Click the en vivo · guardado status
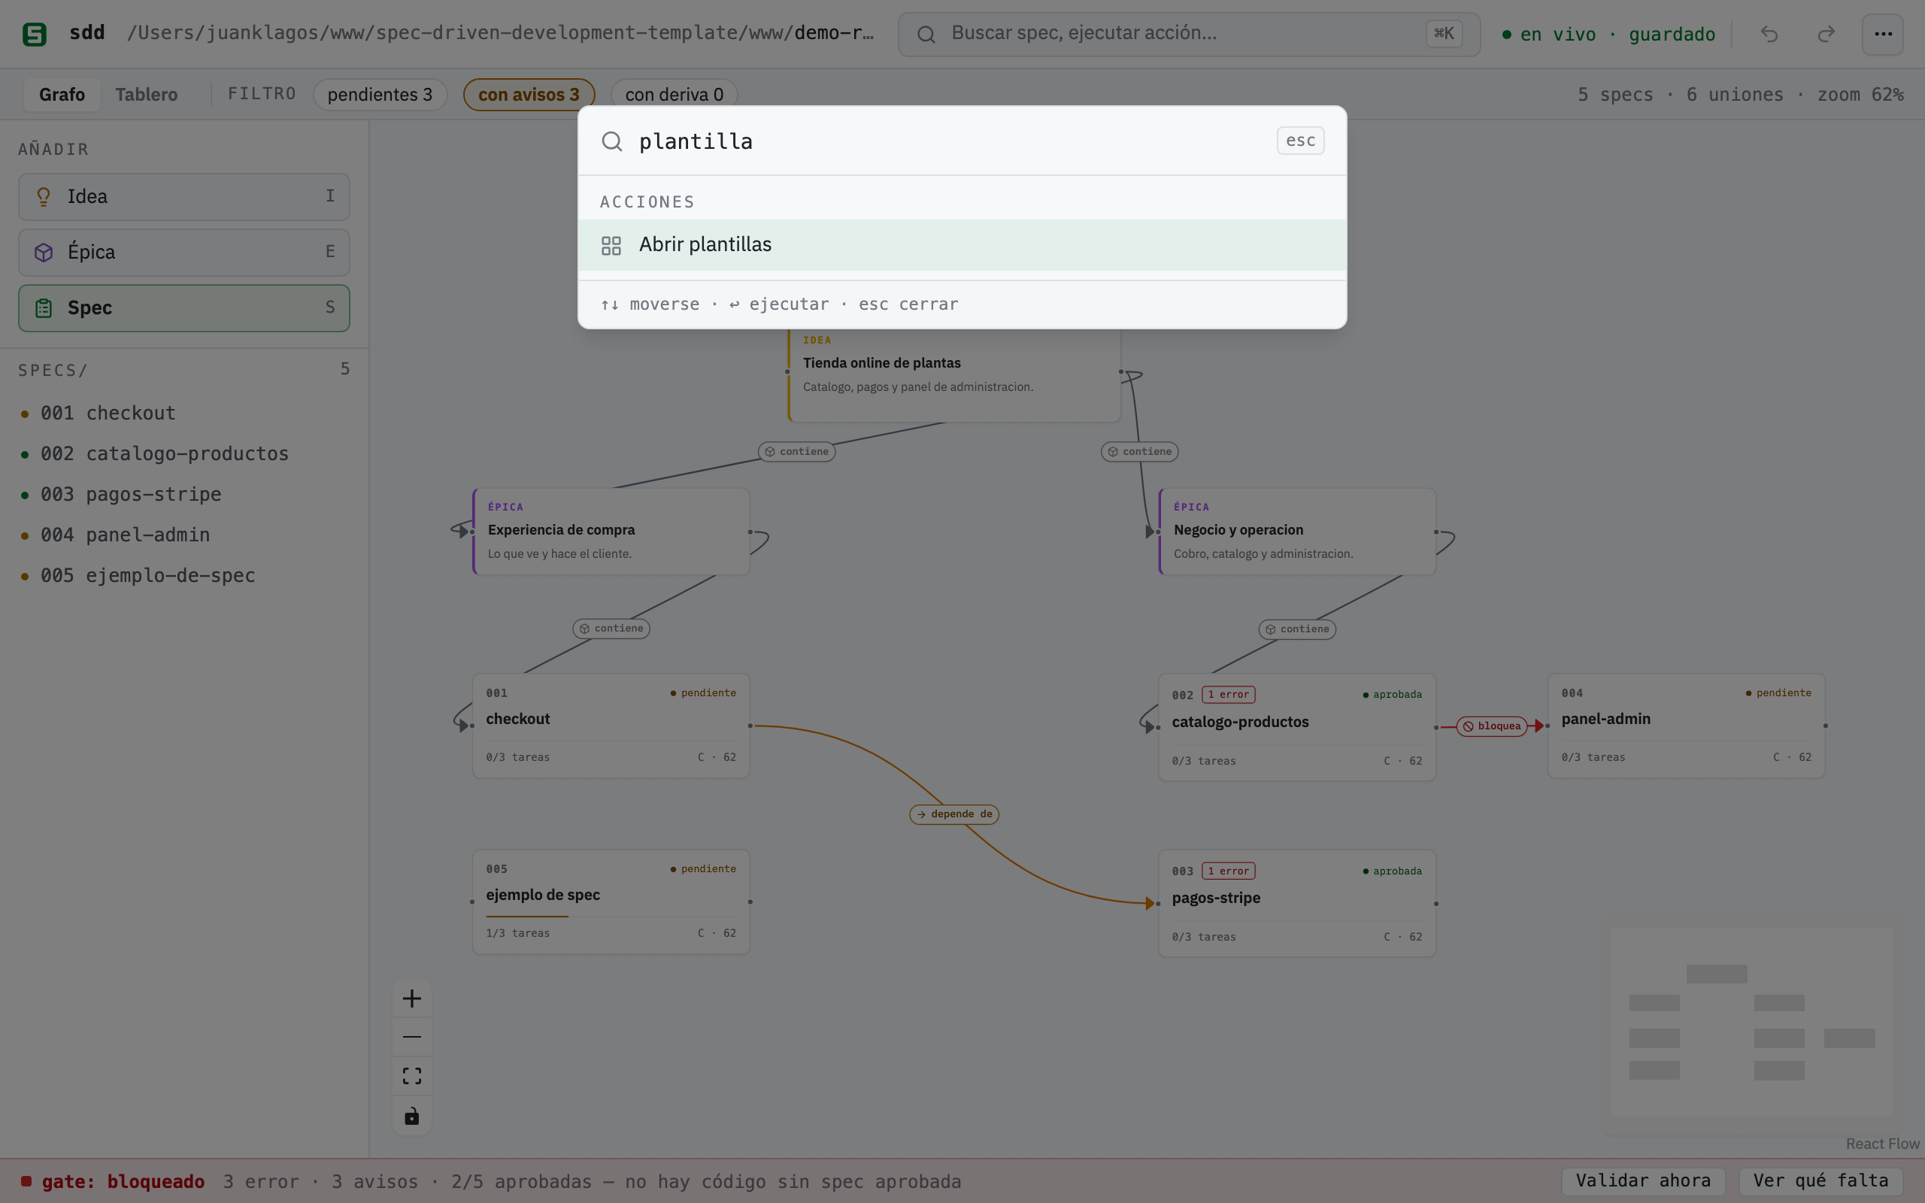Viewport: 1925px width, 1203px height. pos(1608,35)
